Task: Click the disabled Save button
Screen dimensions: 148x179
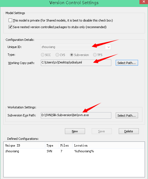Action: [102, 131]
